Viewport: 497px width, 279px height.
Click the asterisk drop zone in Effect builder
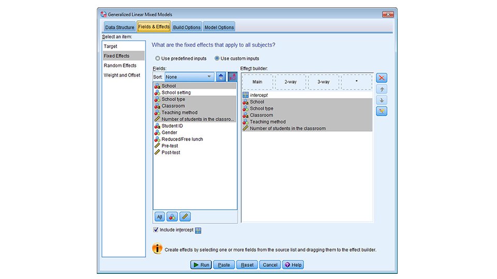357,82
